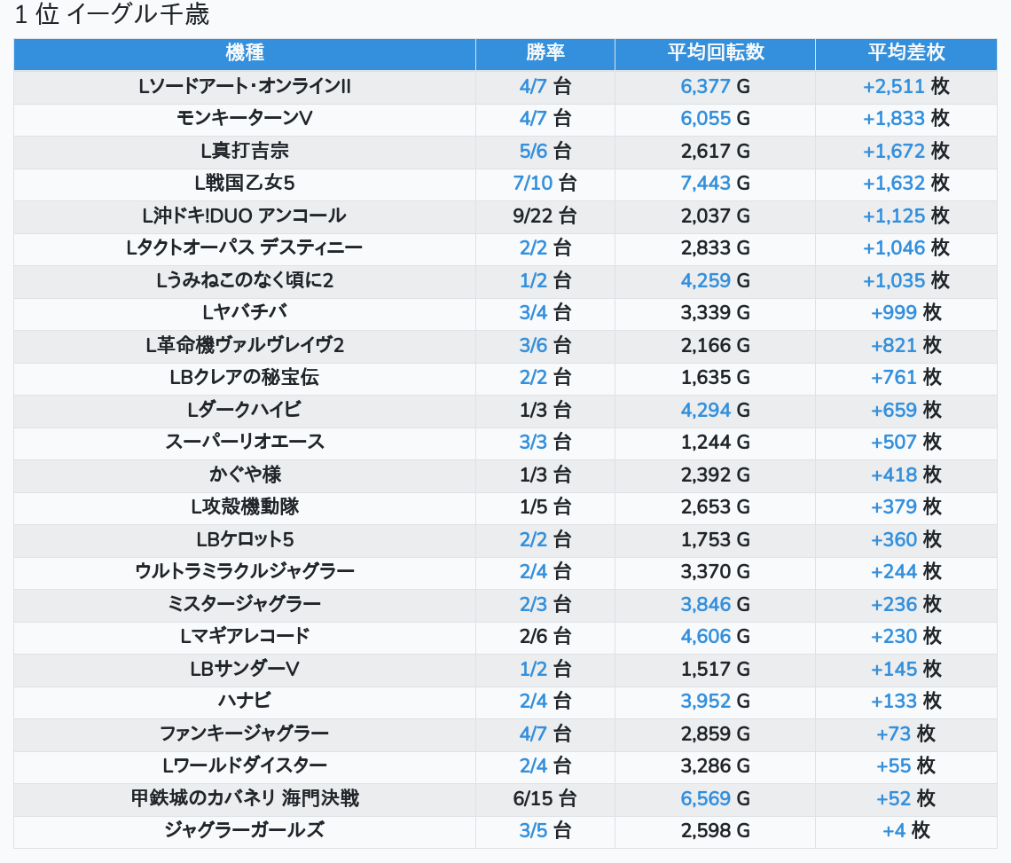Viewport: 1011px width, 863px height.
Task: Click the +55 枚 value
Action: [905, 765]
